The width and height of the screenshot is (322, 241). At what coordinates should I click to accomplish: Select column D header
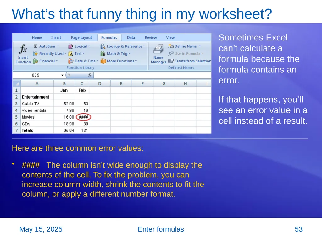[x=100, y=83]
